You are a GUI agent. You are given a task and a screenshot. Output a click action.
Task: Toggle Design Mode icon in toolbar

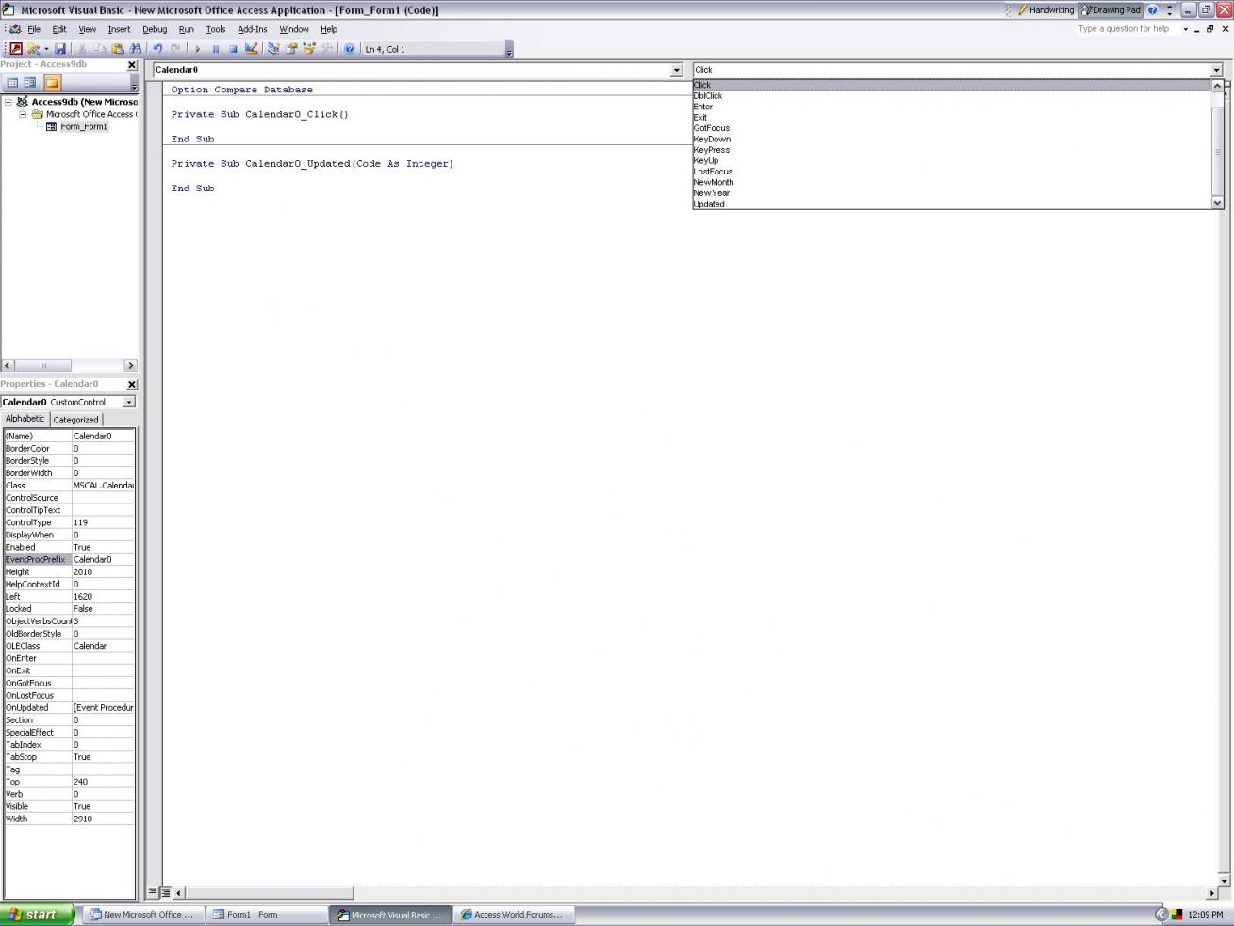click(x=252, y=49)
